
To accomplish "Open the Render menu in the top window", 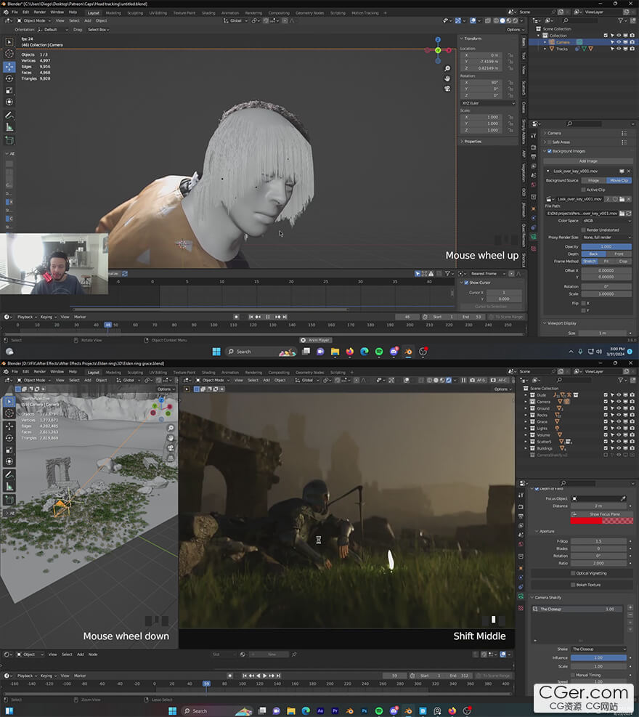I will [40, 12].
